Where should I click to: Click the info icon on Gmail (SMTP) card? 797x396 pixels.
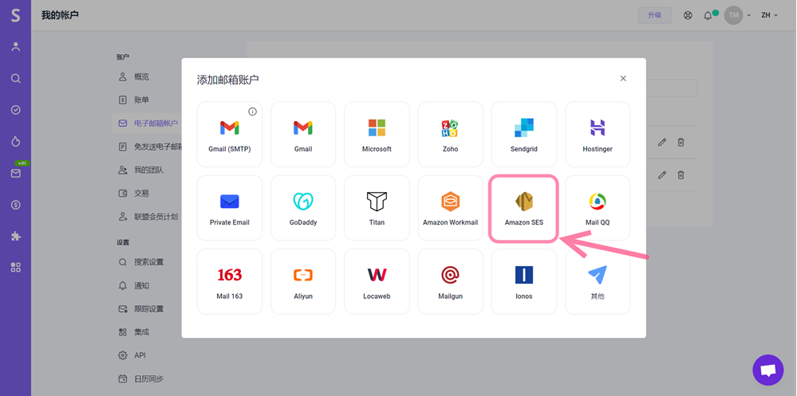point(252,112)
